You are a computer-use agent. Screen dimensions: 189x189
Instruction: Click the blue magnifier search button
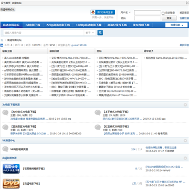click(x=100, y=33)
